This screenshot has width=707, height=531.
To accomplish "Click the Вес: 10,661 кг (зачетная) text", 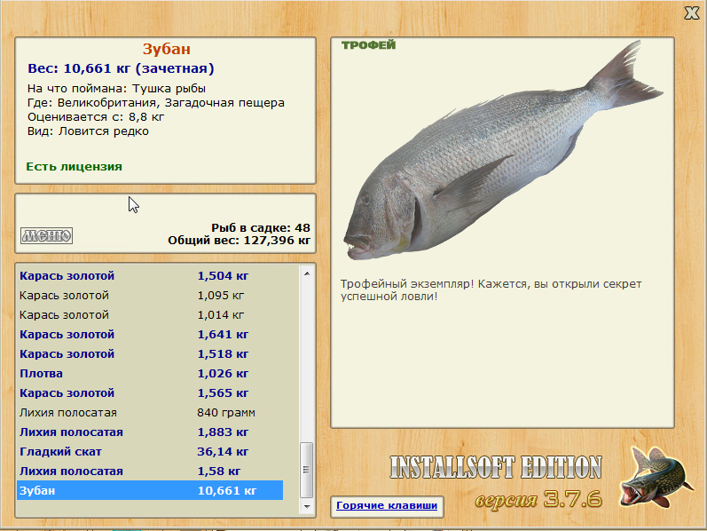I will click(x=121, y=68).
